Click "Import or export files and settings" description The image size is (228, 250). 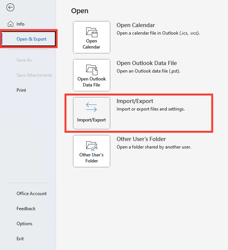150,109
